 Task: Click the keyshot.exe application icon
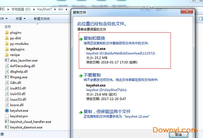[x=7, y=111]
